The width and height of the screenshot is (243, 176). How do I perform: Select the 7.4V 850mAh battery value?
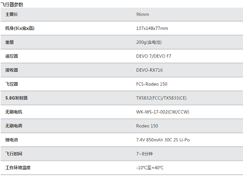[163, 140]
